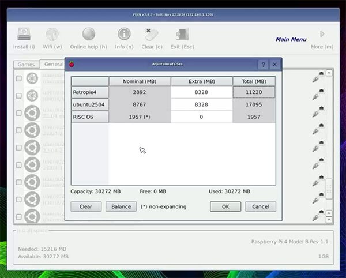
Task: Click the fourth row network install icon
Action: [x=318, y=129]
